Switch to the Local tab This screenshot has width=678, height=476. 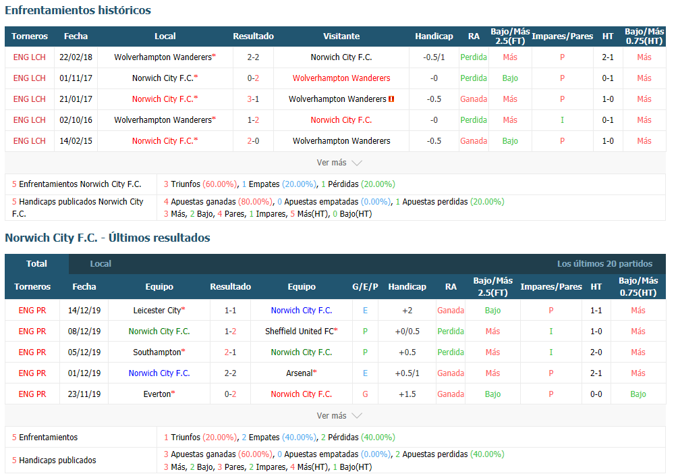(x=101, y=263)
